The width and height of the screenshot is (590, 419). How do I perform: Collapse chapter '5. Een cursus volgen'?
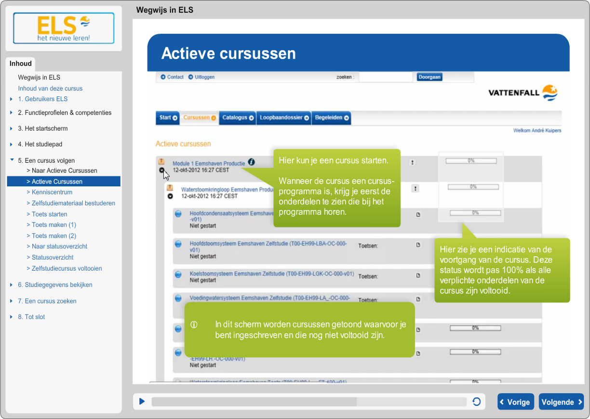[12, 160]
